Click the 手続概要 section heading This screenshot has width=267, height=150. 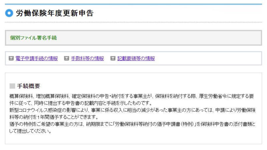[x=28, y=86]
